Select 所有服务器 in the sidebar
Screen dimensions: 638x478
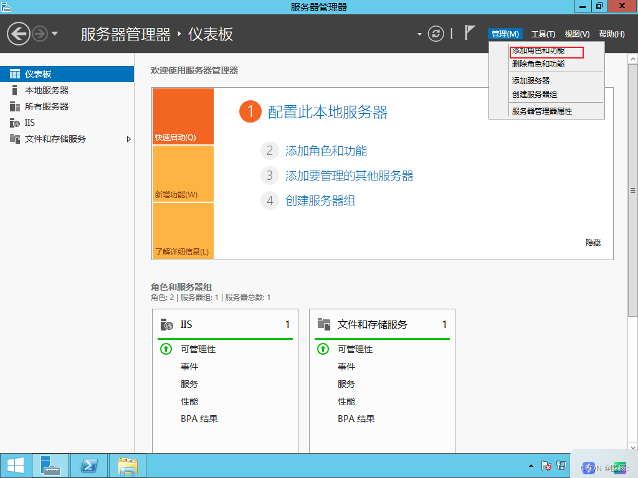pyautogui.click(x=67, y=106)
